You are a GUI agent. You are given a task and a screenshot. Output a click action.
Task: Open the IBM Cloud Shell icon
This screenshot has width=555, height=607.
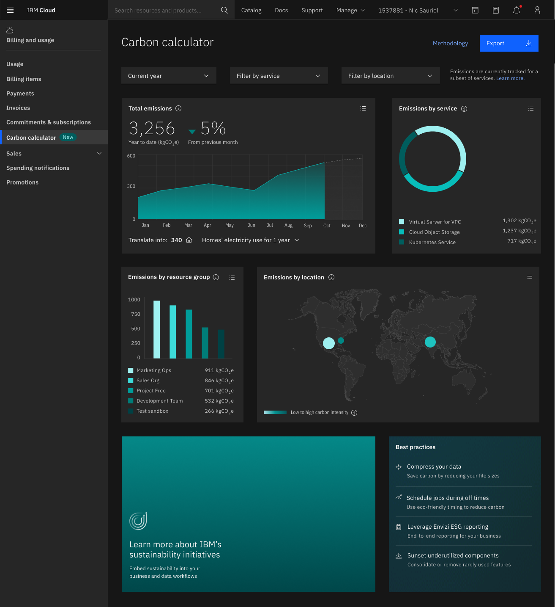(x=475, y=10)
